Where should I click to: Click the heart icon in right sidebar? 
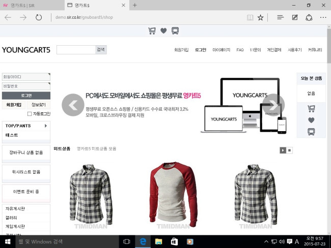311,120
